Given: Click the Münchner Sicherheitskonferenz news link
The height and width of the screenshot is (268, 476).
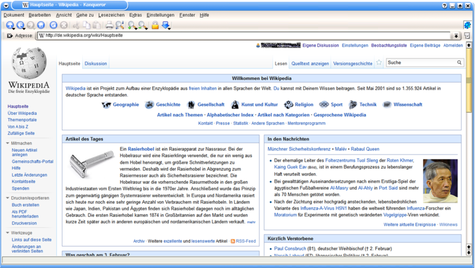Looking at the screenshot, I should (x=299, y=149).
